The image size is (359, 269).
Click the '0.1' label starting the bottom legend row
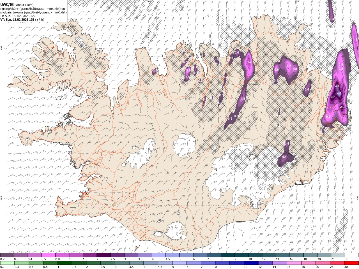tap(2, 267)
